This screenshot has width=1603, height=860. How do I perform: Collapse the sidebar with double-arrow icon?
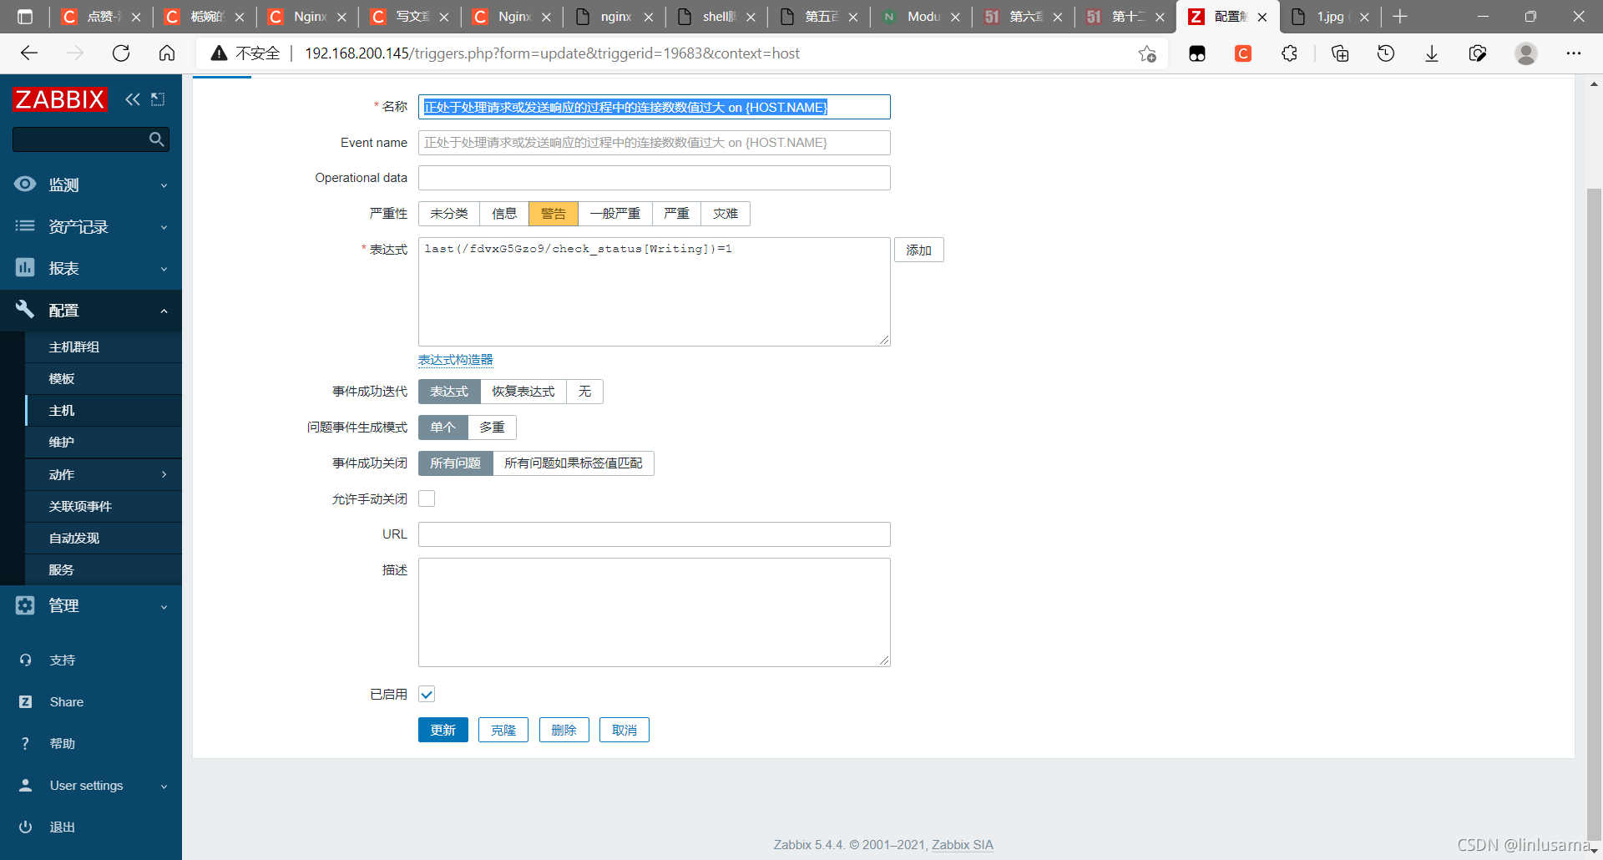(x=133, y=99)
